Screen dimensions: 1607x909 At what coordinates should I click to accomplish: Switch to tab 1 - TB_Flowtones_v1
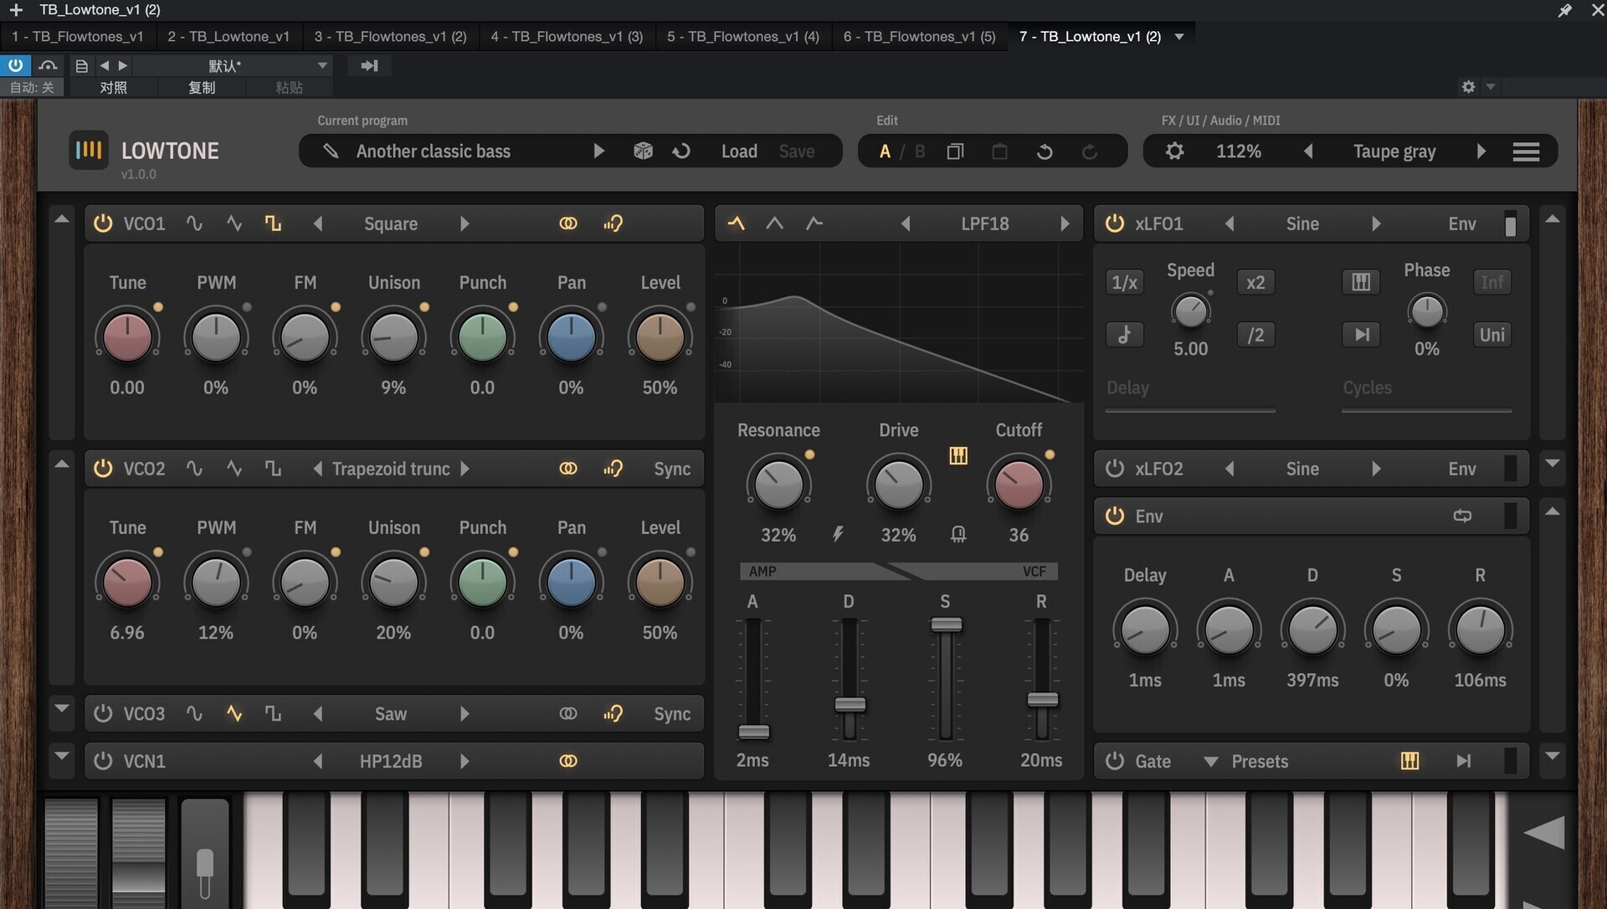pyautogui.click(x=77, y=37)
